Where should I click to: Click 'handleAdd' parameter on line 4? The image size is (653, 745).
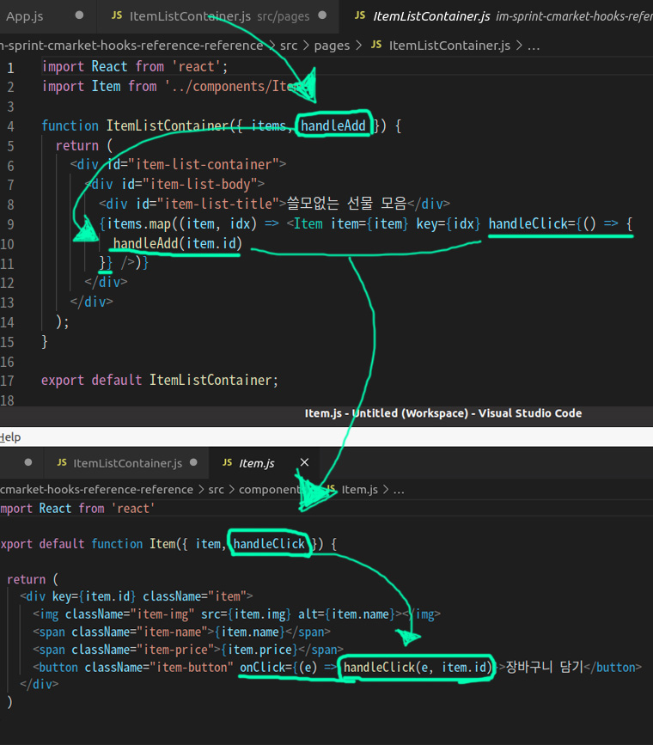pos(333,125)
